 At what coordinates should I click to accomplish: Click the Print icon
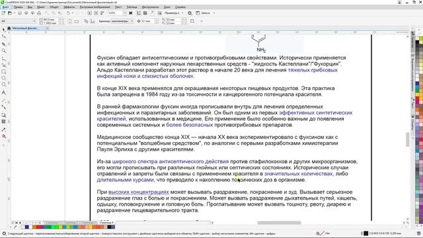point(39,13)
